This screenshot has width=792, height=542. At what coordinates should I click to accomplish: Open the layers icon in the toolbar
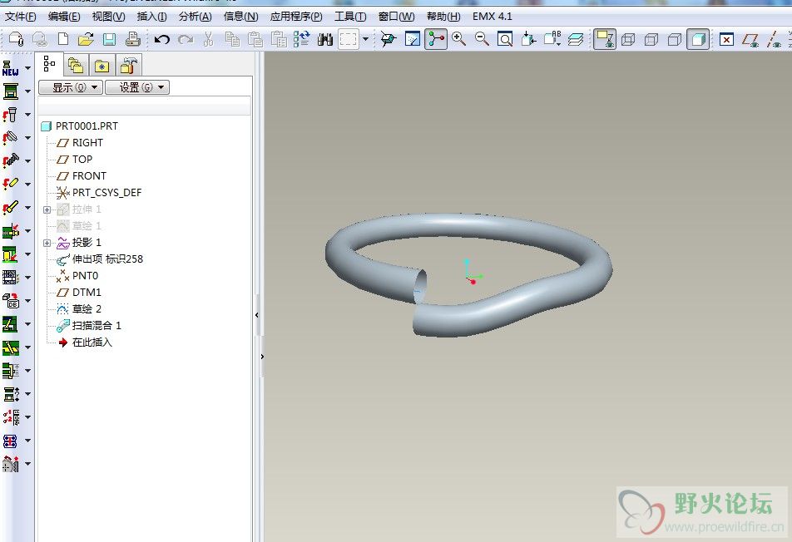click(x=576, y=39)
